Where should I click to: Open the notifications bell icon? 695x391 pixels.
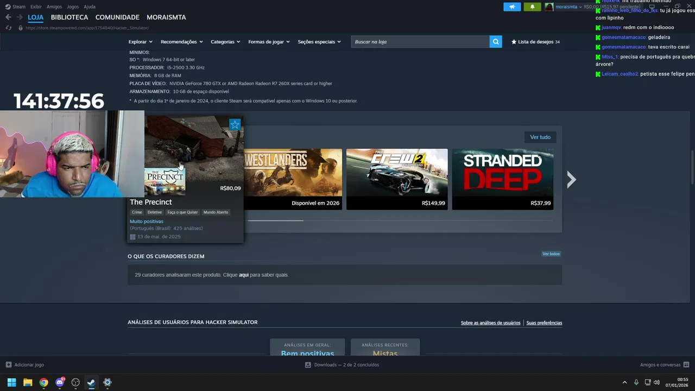[532, 7]
